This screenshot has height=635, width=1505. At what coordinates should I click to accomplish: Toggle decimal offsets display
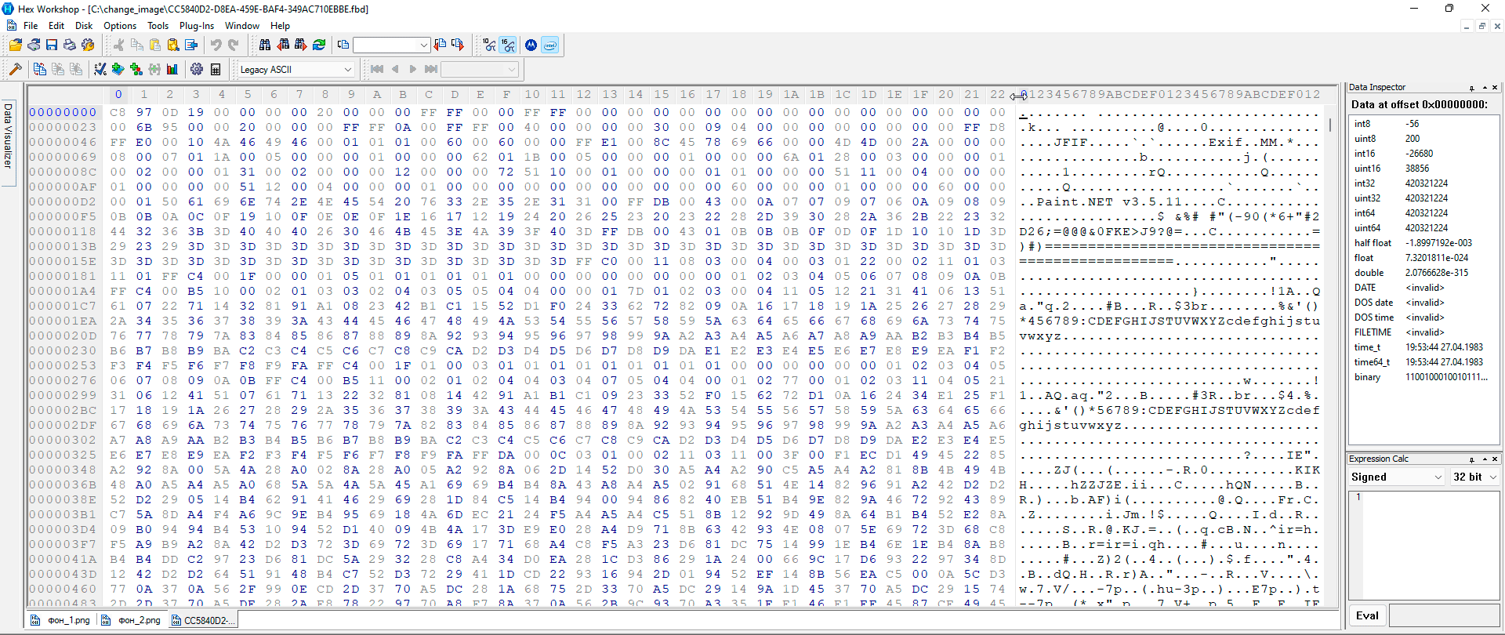[x=490, y=45]
